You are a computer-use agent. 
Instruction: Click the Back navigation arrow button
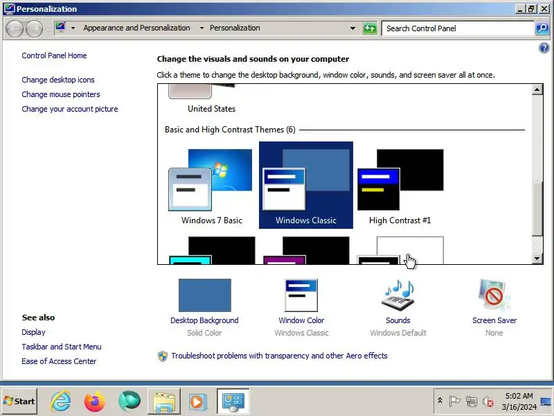15,28
